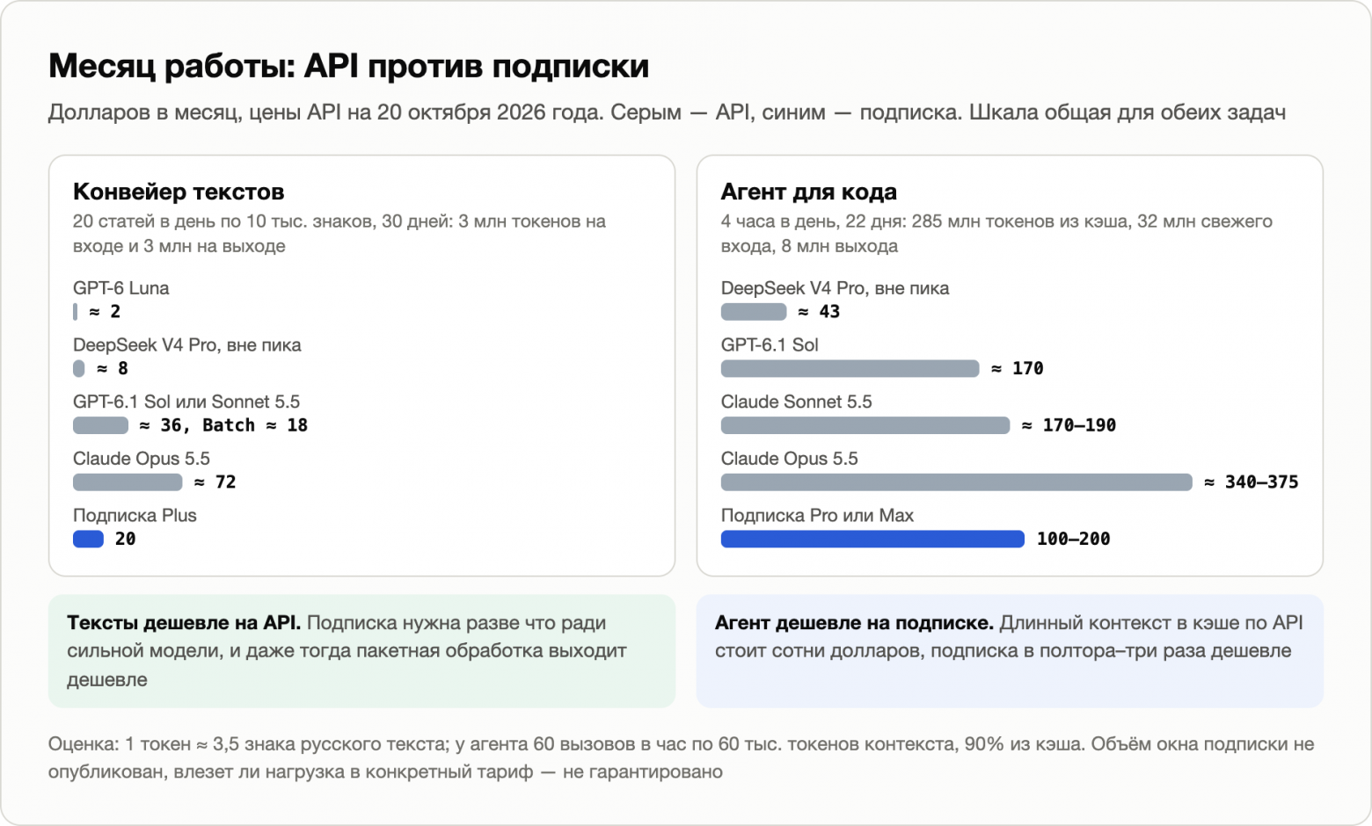The image size is (1372, 826).
Task: Click the '20' value for Подписка Plus
Action: click(126, 539)
